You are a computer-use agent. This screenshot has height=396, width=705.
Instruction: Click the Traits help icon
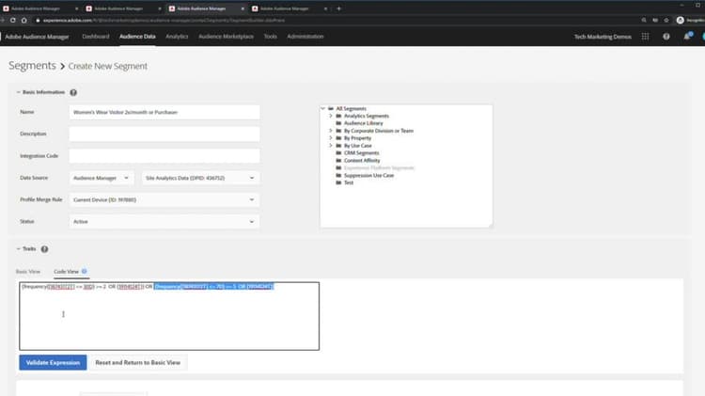point(44,249)
